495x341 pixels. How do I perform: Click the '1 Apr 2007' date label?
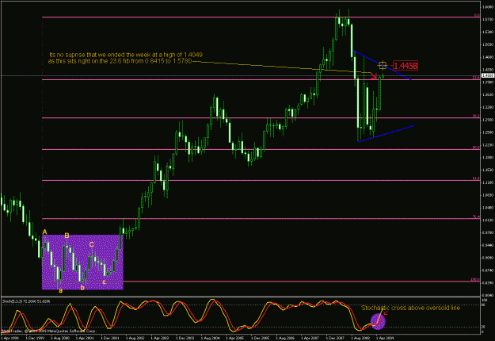[310, 338]
